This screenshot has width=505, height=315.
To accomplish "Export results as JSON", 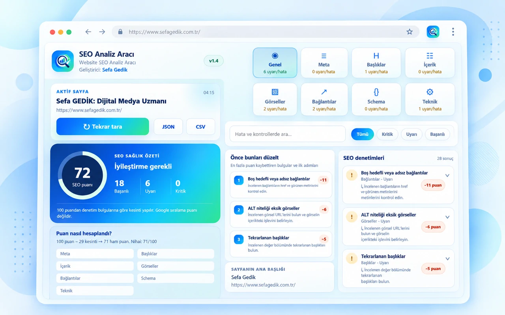I will [x=168, y=127].
